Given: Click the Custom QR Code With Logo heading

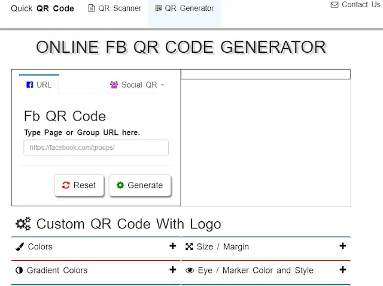Looking at the screenshot, I should [129, 224].
